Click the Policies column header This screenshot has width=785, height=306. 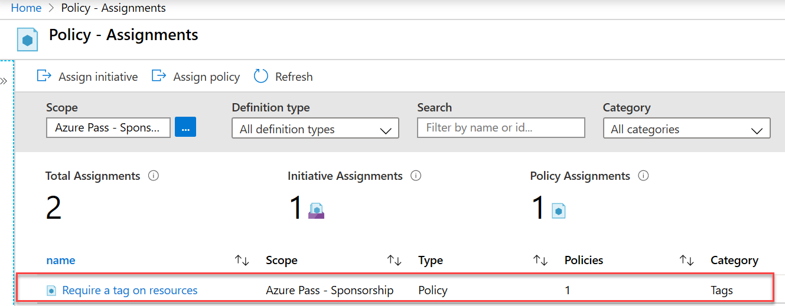click(584, 261)
